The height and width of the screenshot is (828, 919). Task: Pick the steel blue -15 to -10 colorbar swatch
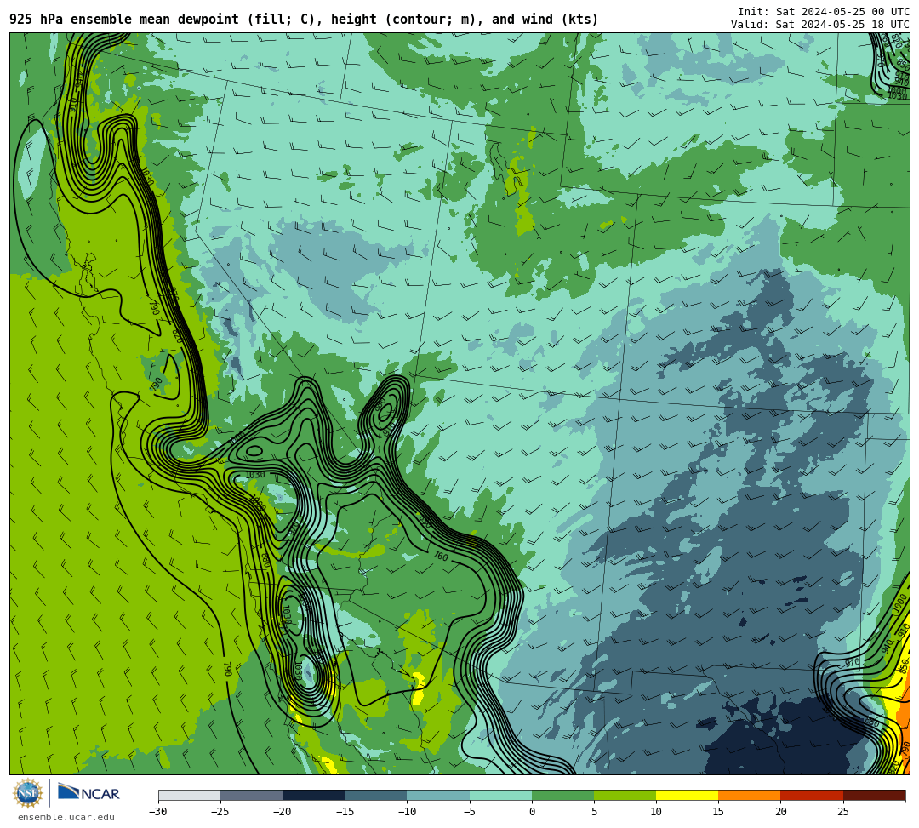point(376,795)
